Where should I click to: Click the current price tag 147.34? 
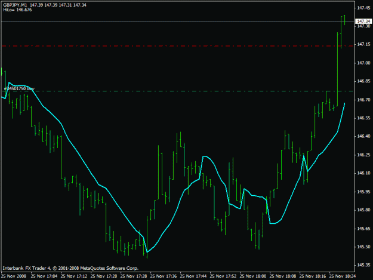[x=363, y=21]
